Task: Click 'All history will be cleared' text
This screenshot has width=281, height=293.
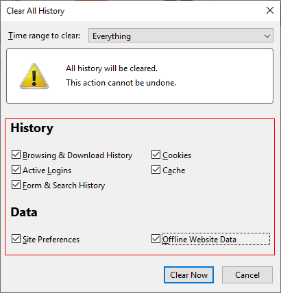Action: coord(112,68)
